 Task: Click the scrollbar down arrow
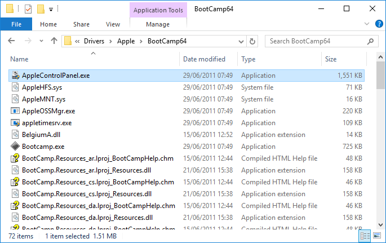point(380,224)
